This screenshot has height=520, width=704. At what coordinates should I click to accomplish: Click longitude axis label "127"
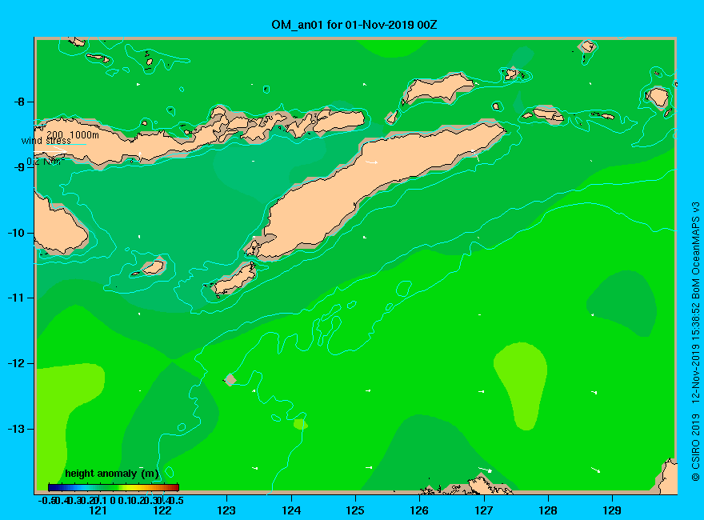[483, 510]
